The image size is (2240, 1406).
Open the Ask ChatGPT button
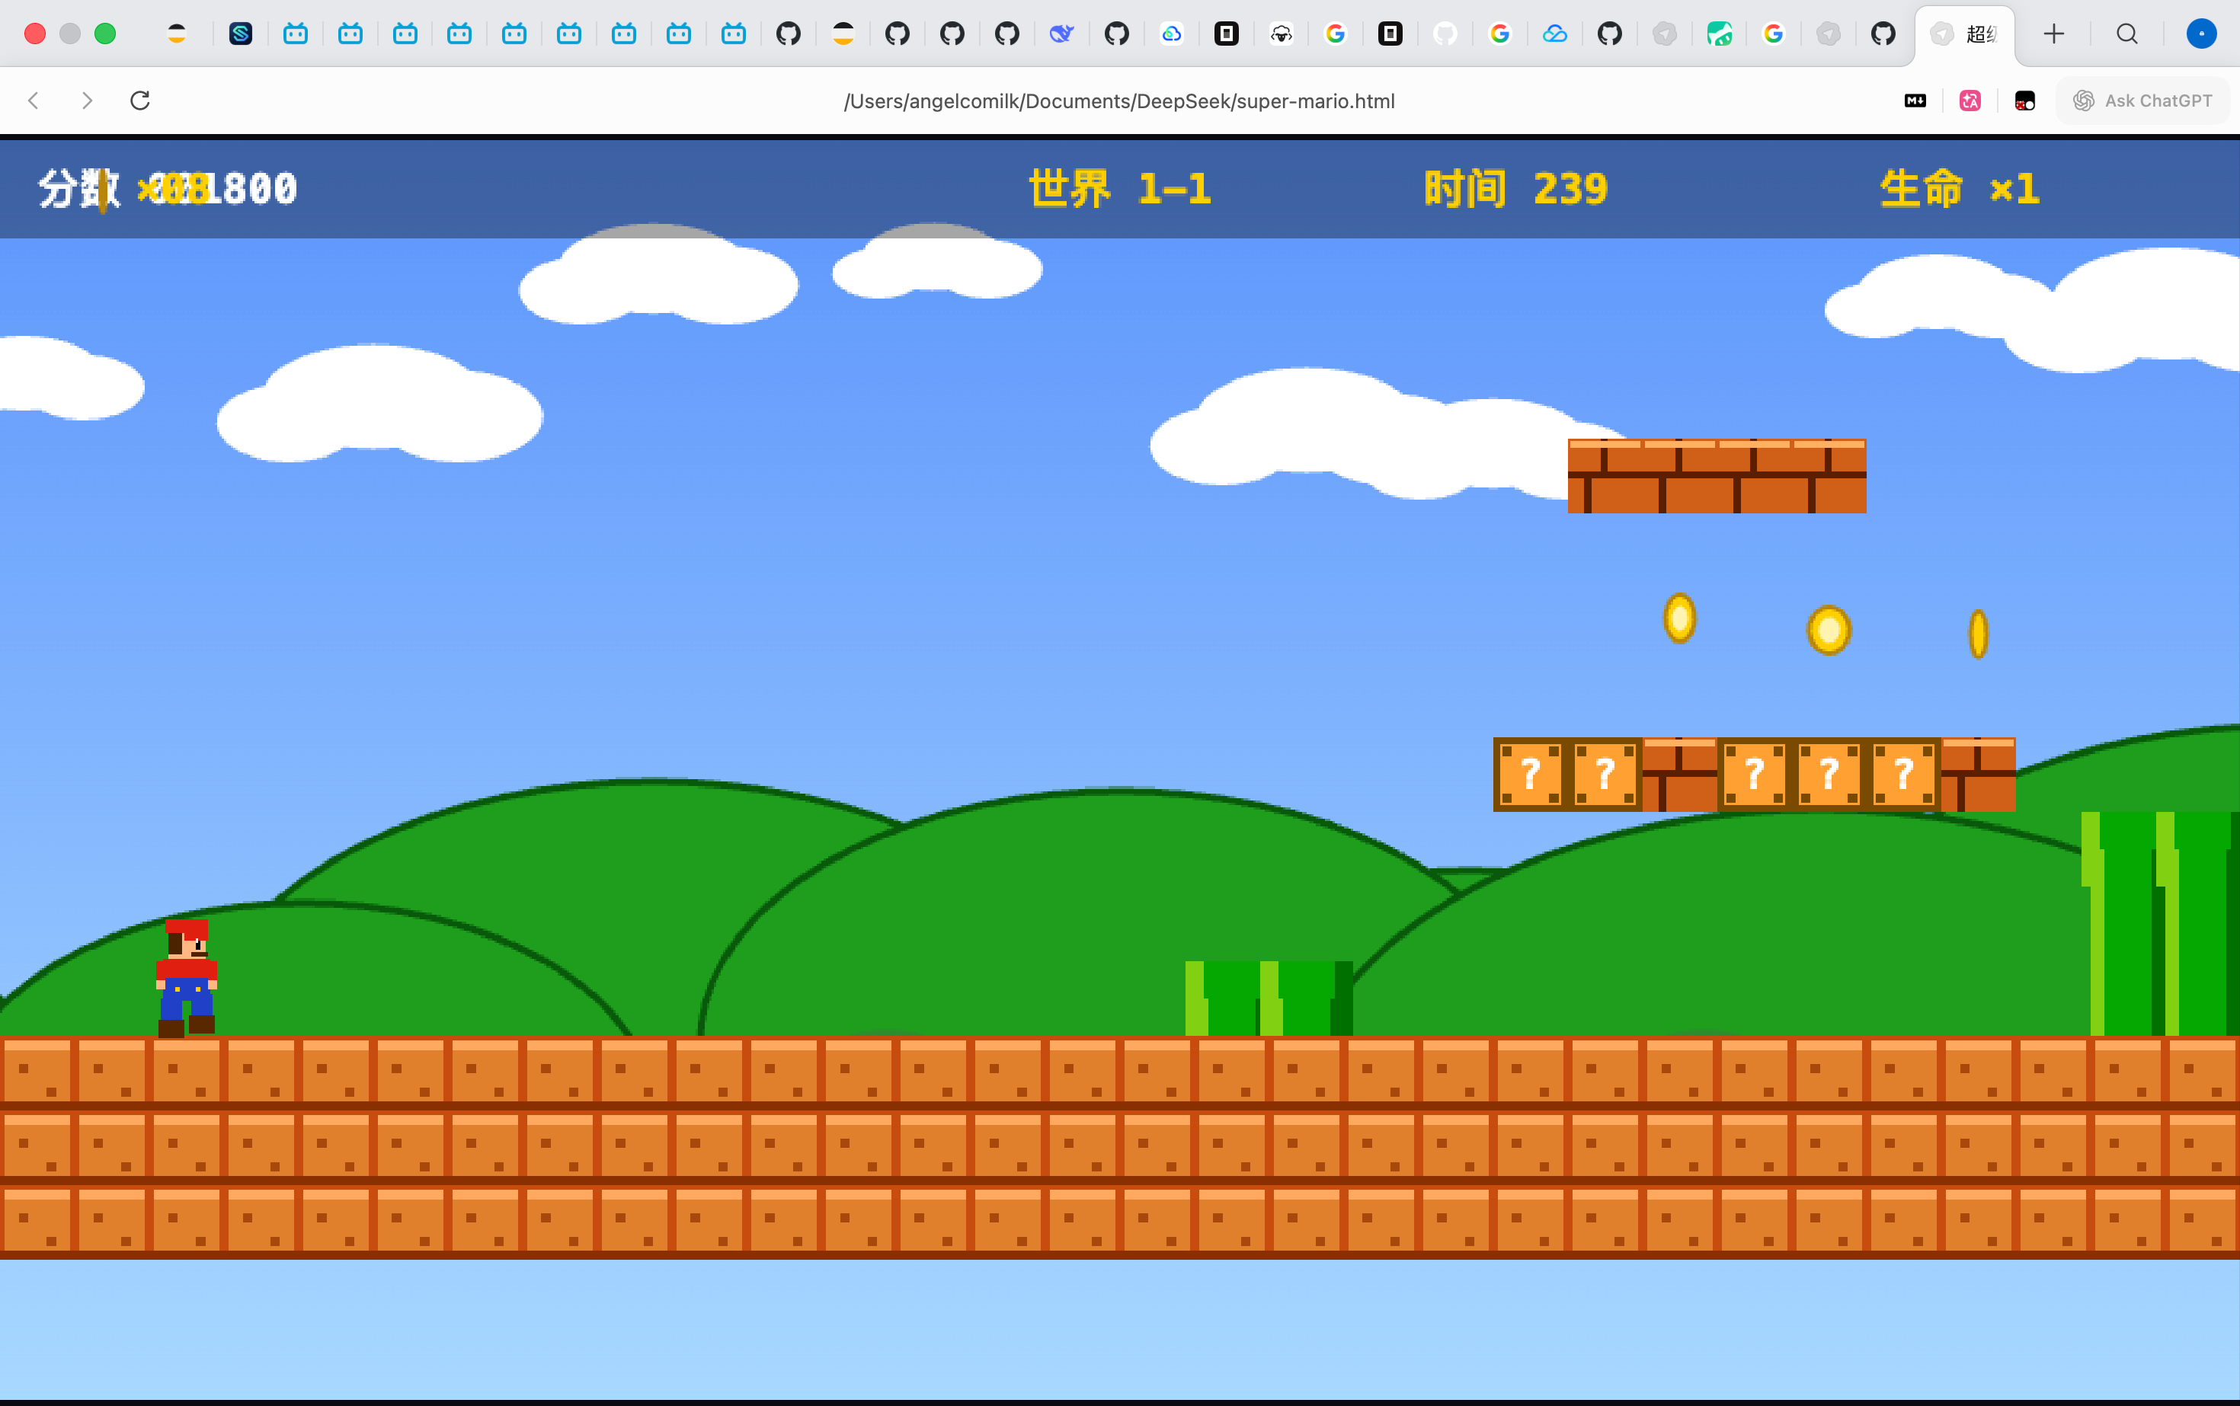[x=2142, y=101]
